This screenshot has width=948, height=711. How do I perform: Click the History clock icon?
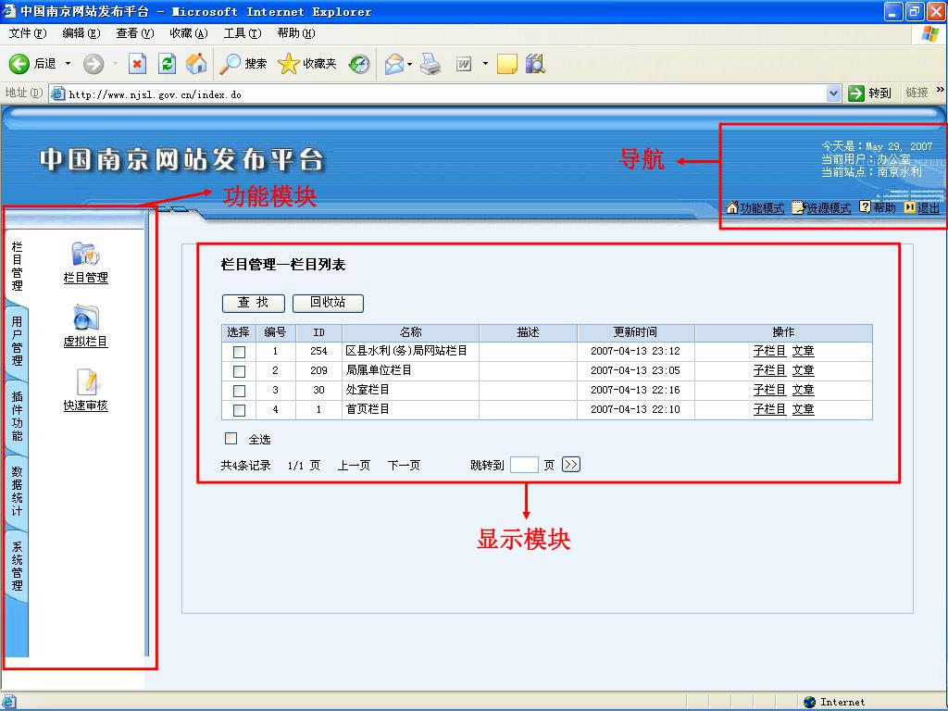tap(359, 64)
